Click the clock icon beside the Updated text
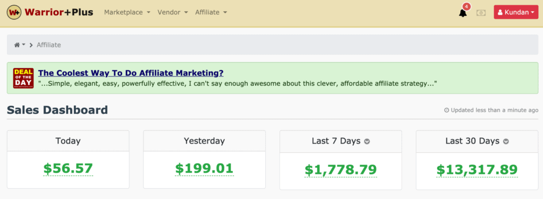 [446, 110]
